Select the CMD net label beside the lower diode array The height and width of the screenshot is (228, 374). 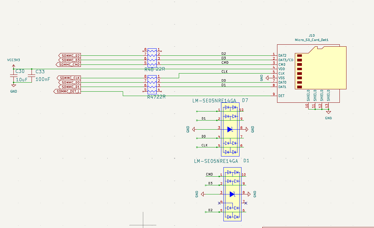click(x=209, y=174)
